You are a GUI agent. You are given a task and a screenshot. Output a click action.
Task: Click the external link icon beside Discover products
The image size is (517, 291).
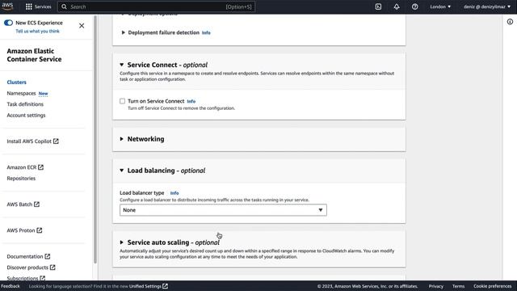tap(53, 268)
